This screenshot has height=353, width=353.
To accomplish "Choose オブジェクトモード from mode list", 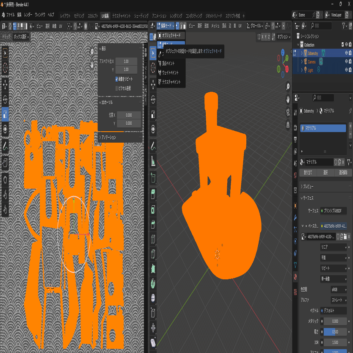I will coord(171,36).
